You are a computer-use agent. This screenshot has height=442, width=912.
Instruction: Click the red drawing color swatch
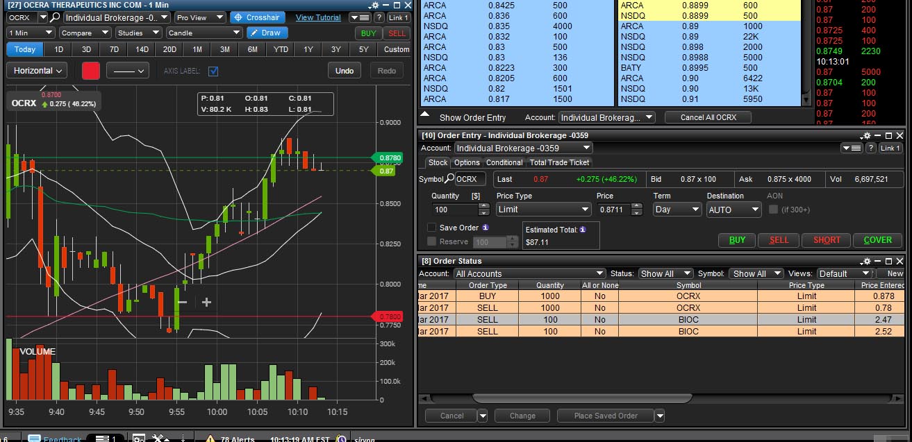pos(91,71)
